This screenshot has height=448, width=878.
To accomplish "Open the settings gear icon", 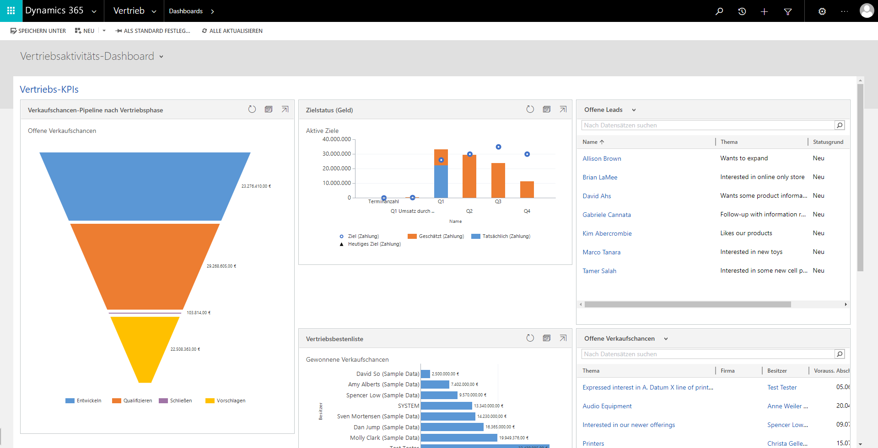I will pos(822,11).
